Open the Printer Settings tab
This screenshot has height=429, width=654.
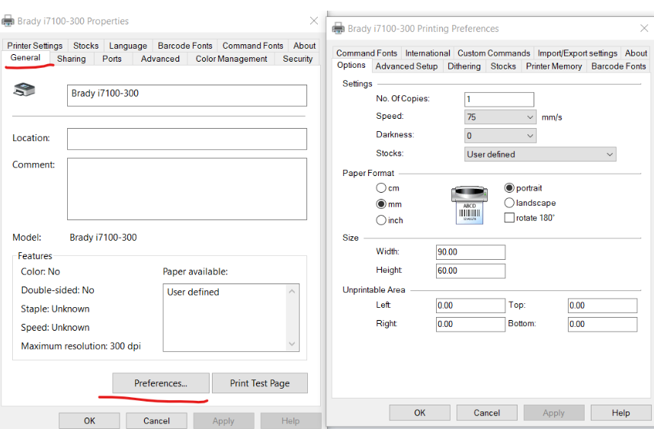point(34,46)
